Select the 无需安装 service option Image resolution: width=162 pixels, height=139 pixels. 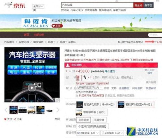pyautogui.click(x=99, y=120)
